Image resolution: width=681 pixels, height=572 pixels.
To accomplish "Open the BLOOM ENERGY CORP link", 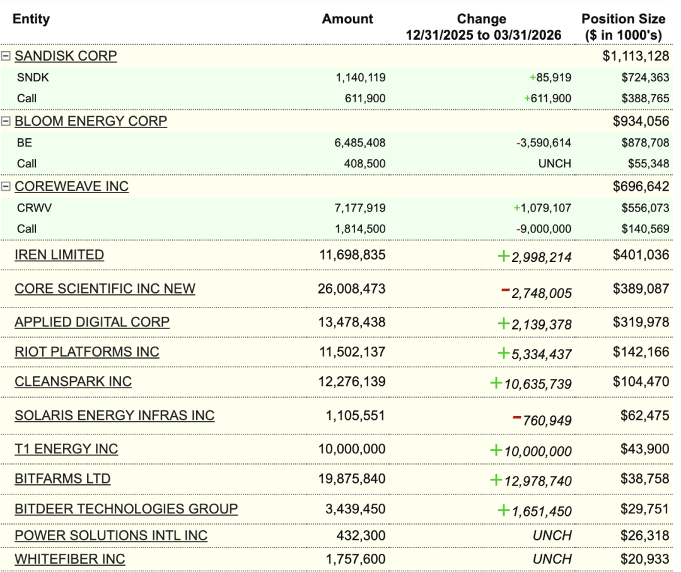I will pyautogui.click(x=91, y=121).
